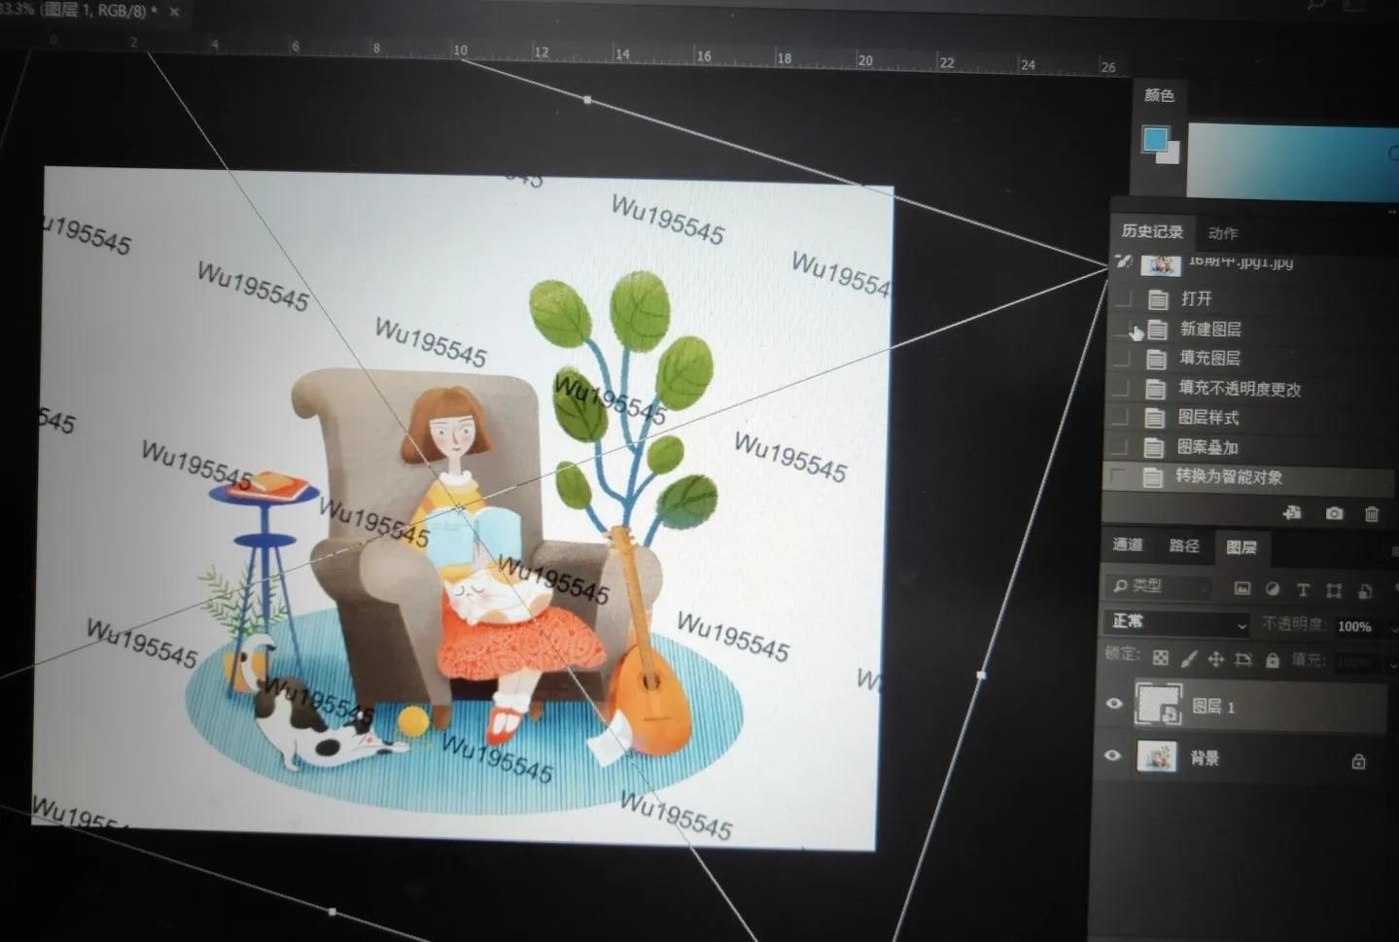
Task: Switch to the 通道 tab
Action: [1128, 544]
